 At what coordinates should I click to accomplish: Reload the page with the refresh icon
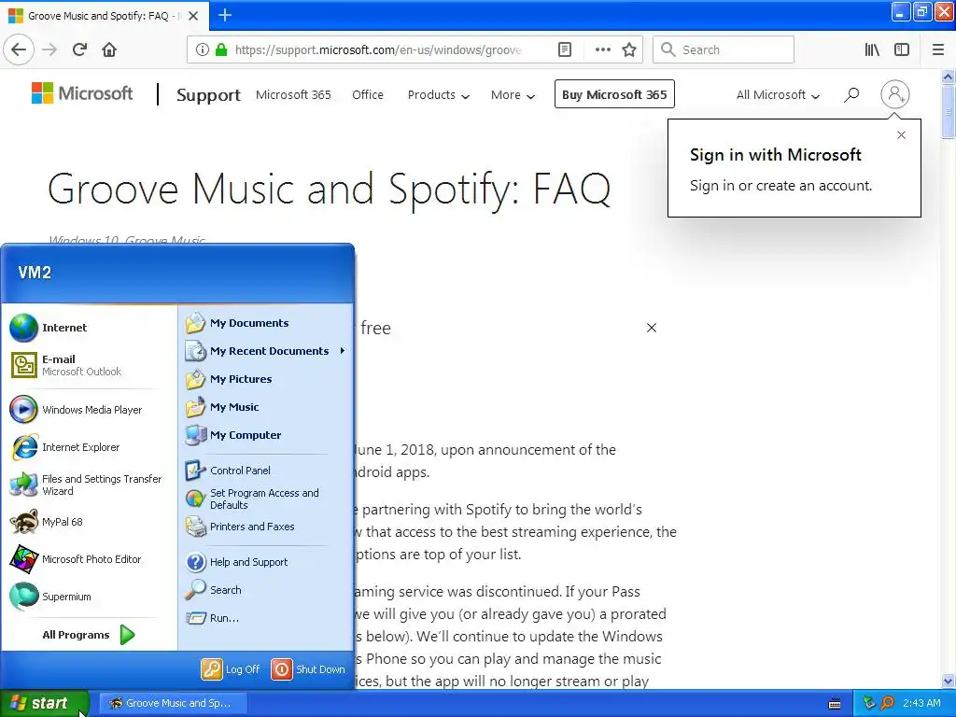click(79, 49)
